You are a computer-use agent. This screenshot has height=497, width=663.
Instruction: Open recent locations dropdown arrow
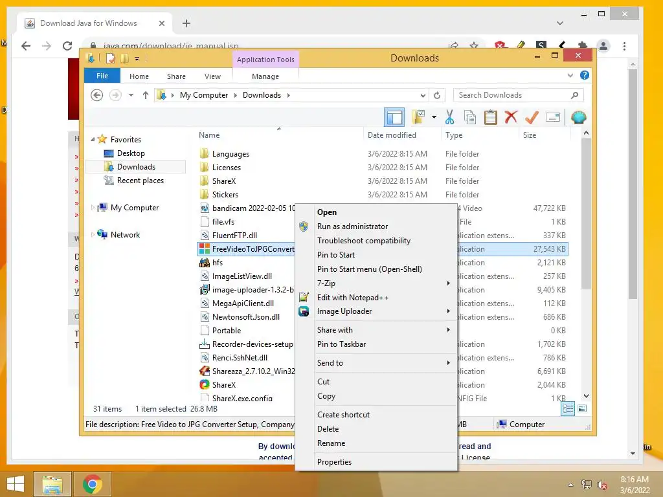tap(131, 95)
